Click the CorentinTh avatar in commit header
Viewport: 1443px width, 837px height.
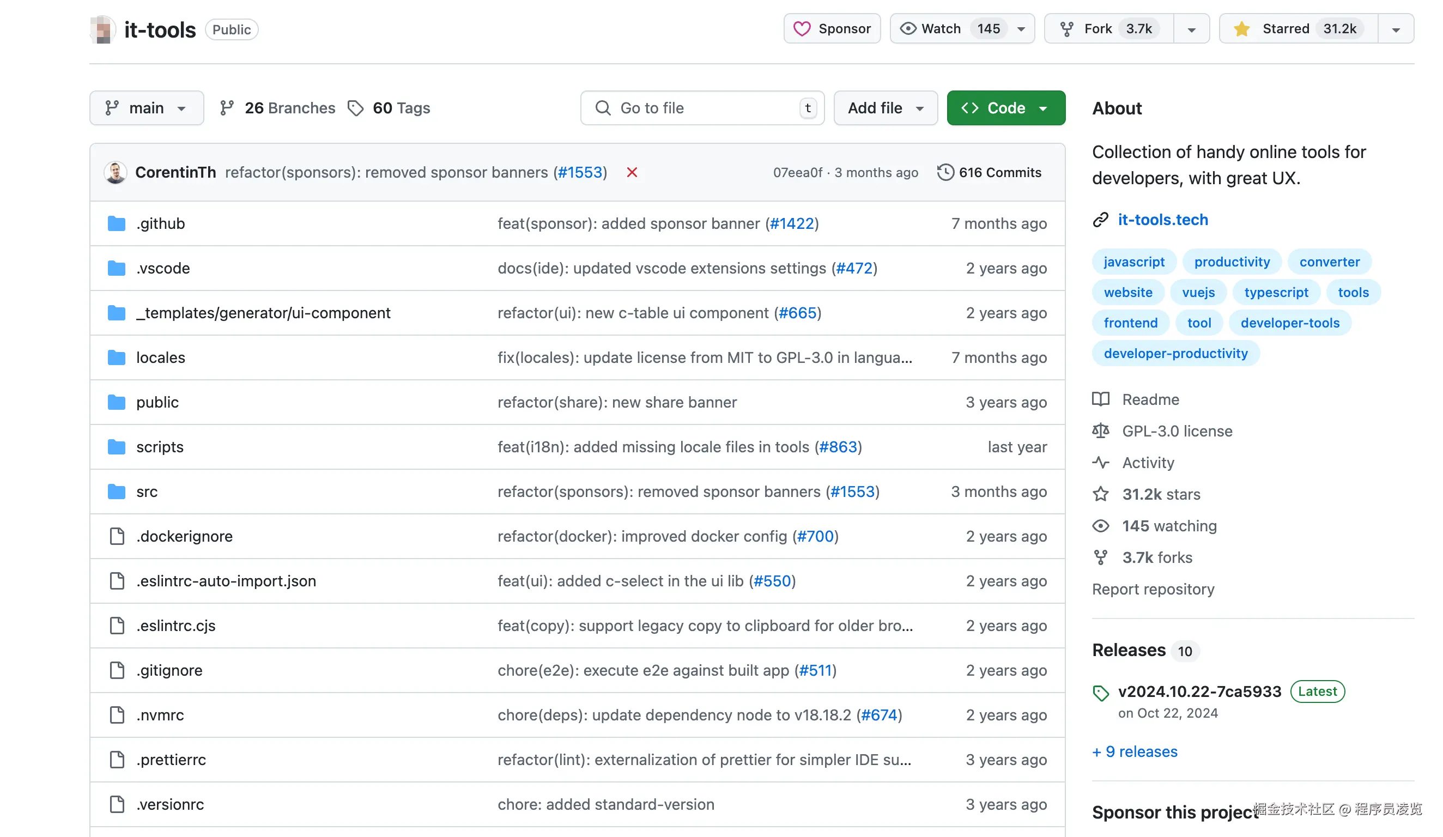(x=116, y=172)
